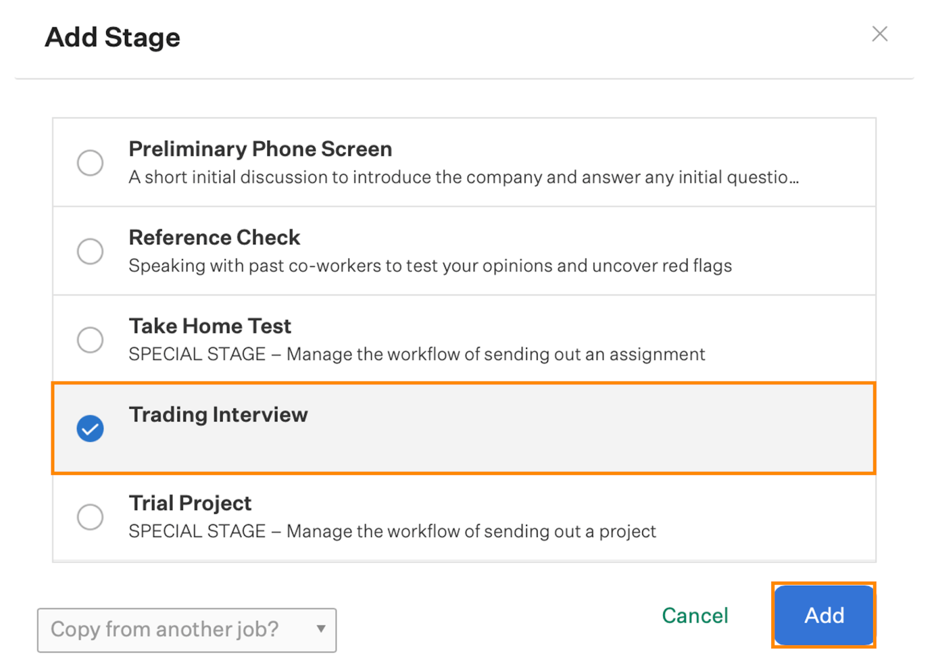This screenshot has width=934, height=663.
Task: Choose the Reference Check radio button
Action: (90, 251)
